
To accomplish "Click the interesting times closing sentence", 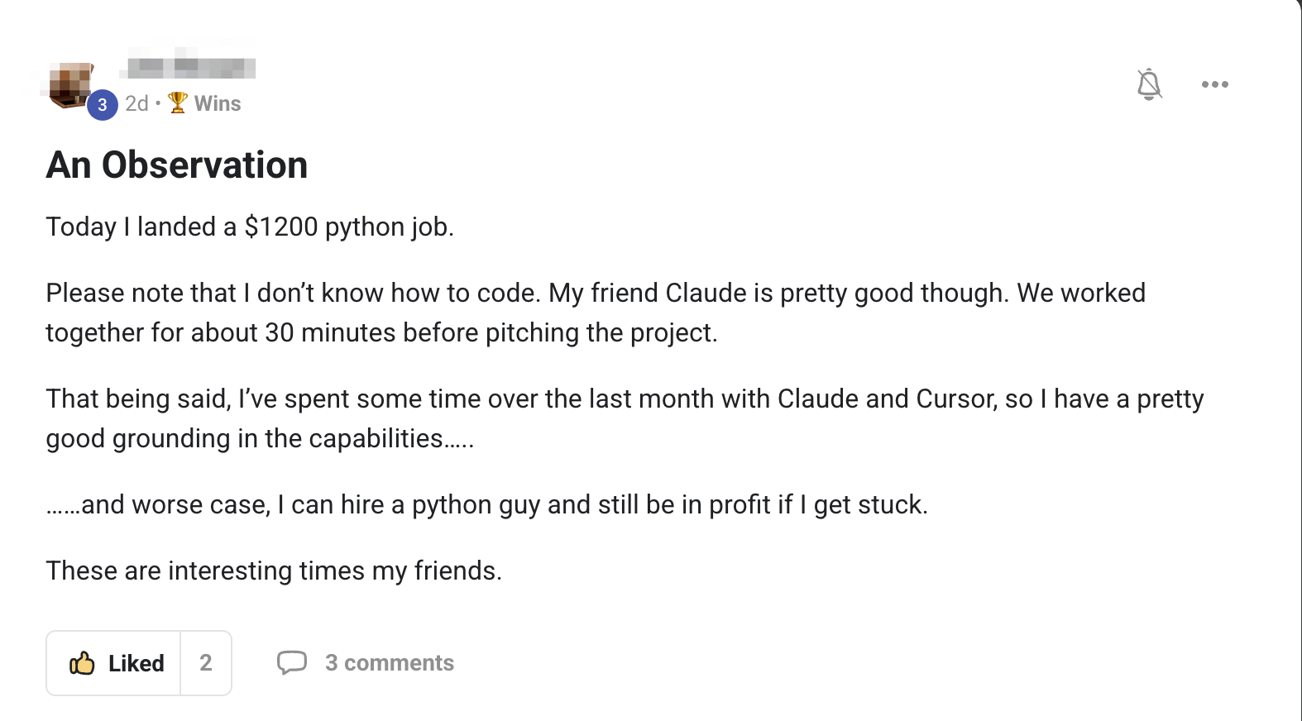I will [274, 571].
